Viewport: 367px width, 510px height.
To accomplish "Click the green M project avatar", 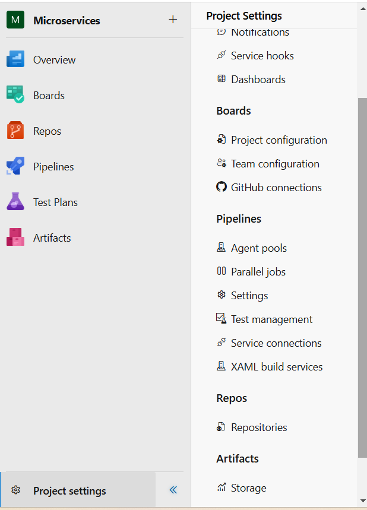I will pos(15,20).
